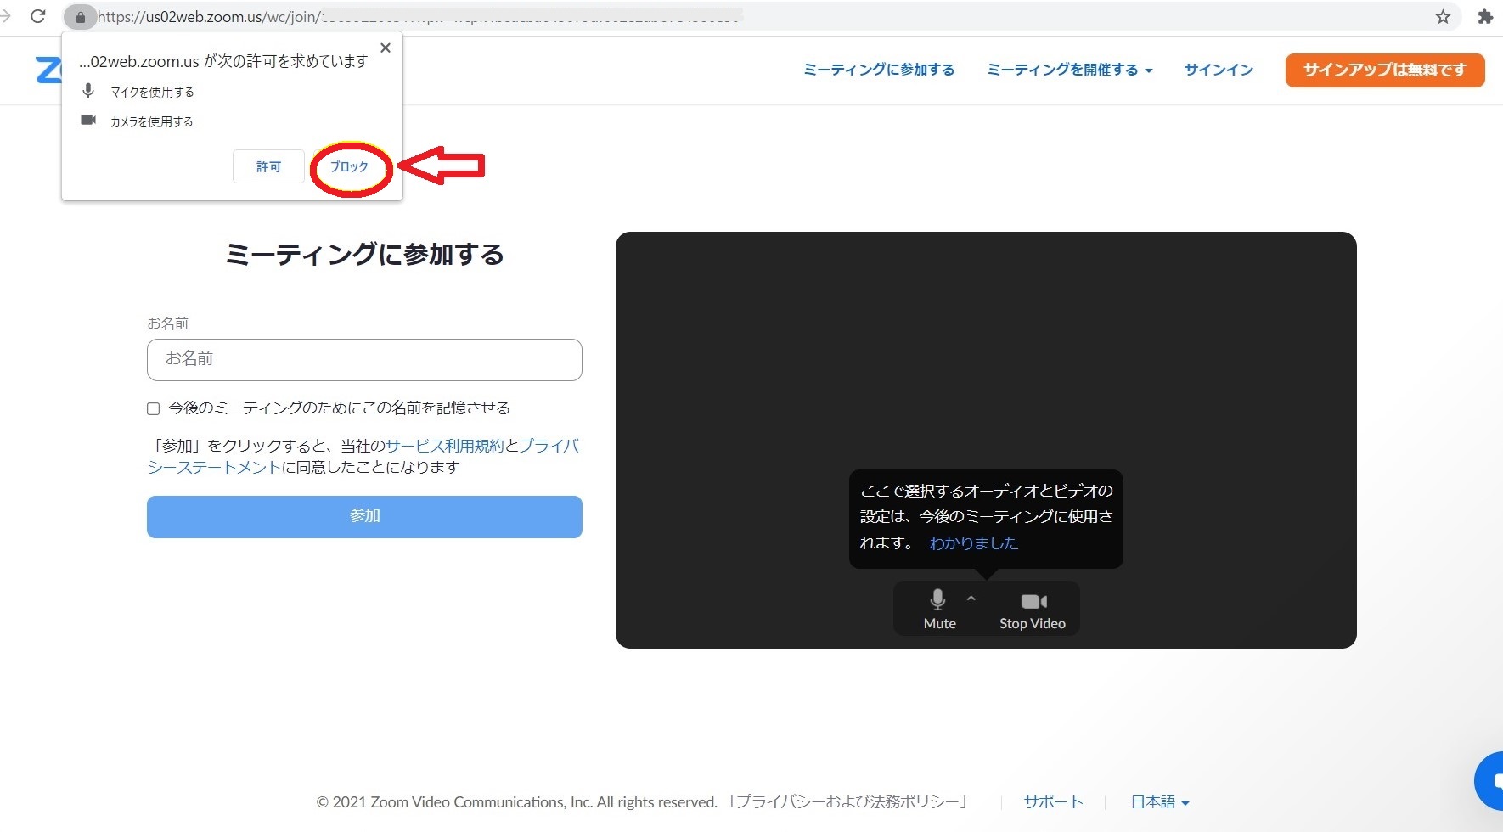The height and width of the screenshot is (832, 1503).
Task: Check remember name for future meetings checkbox
Action: coord(153,408)
